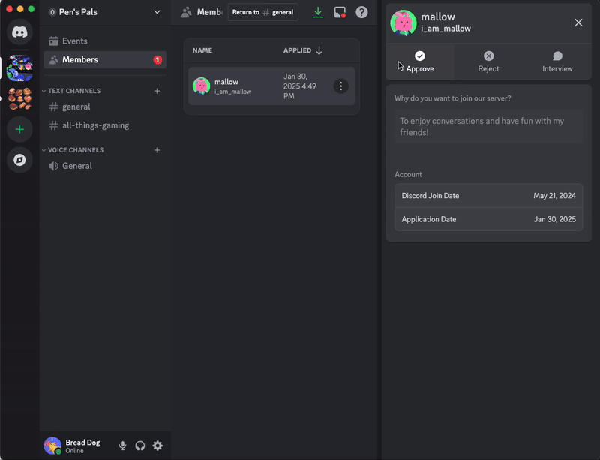
Task: Click the Add a Server plus icon
Action: (19, 129)
